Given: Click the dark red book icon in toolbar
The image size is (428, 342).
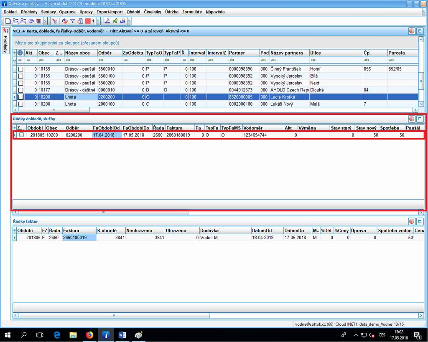Looking at the screenshot, I should click(x=39, y=21).
